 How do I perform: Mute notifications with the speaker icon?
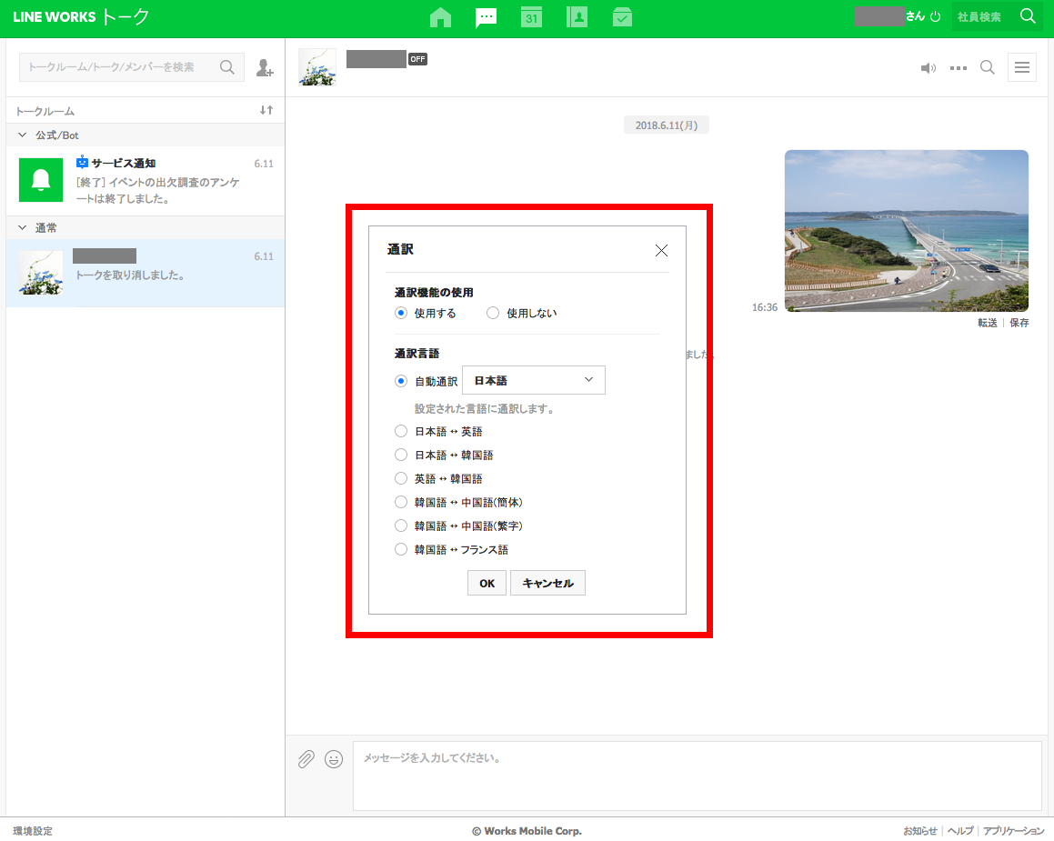pos(928,68)
